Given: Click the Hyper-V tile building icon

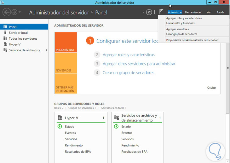Looking at the screenshot, I should click(60, 118).
